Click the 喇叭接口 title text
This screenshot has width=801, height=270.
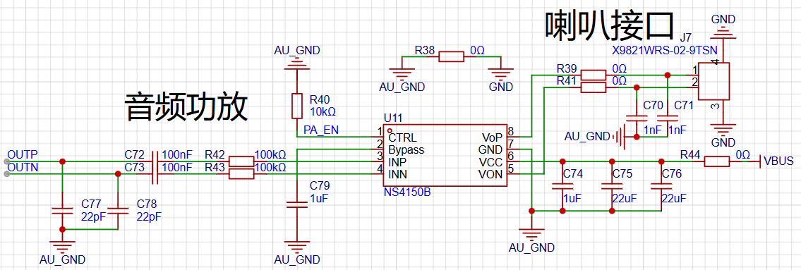point(610,25)
